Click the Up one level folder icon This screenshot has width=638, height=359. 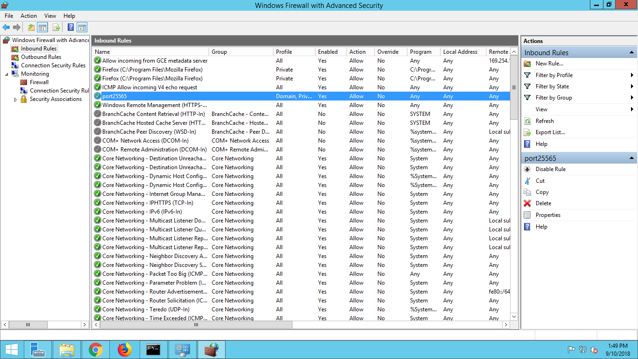click(x=31, y=28)
